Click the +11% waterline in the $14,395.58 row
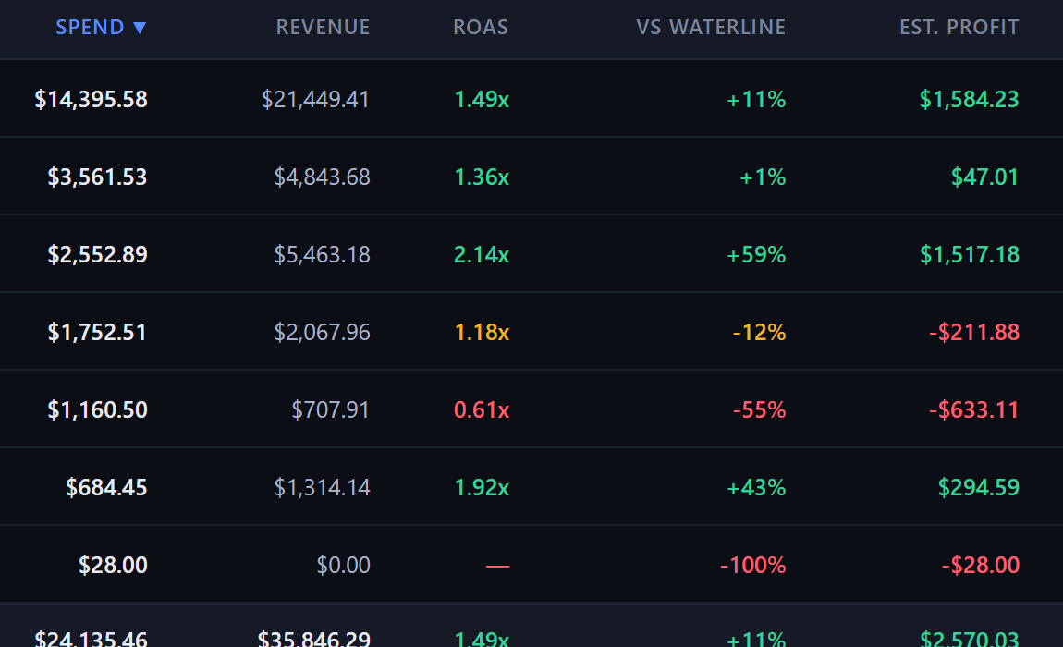This screenshot has width=1063, height=647. pos(756,100)
